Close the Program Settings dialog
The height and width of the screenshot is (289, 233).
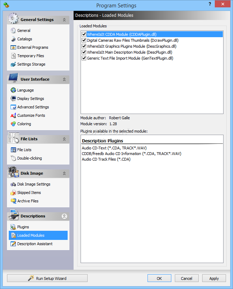222,4
